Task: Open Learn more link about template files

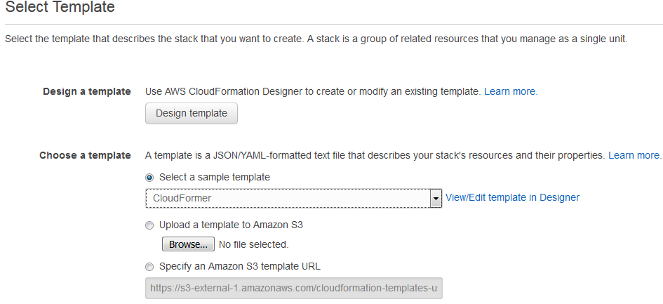Action: (x=635, y=155)
